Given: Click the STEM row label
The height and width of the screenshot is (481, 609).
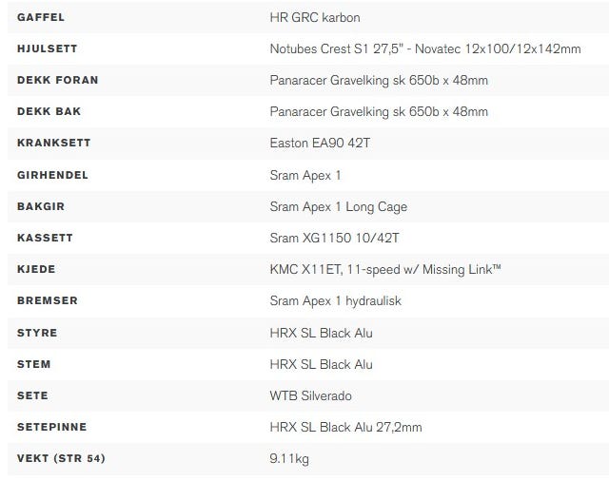Looking at the screenshot, I should click(x=34, y=365).
